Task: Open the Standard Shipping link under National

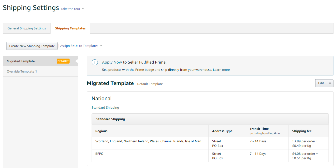Action: (105, 107)
